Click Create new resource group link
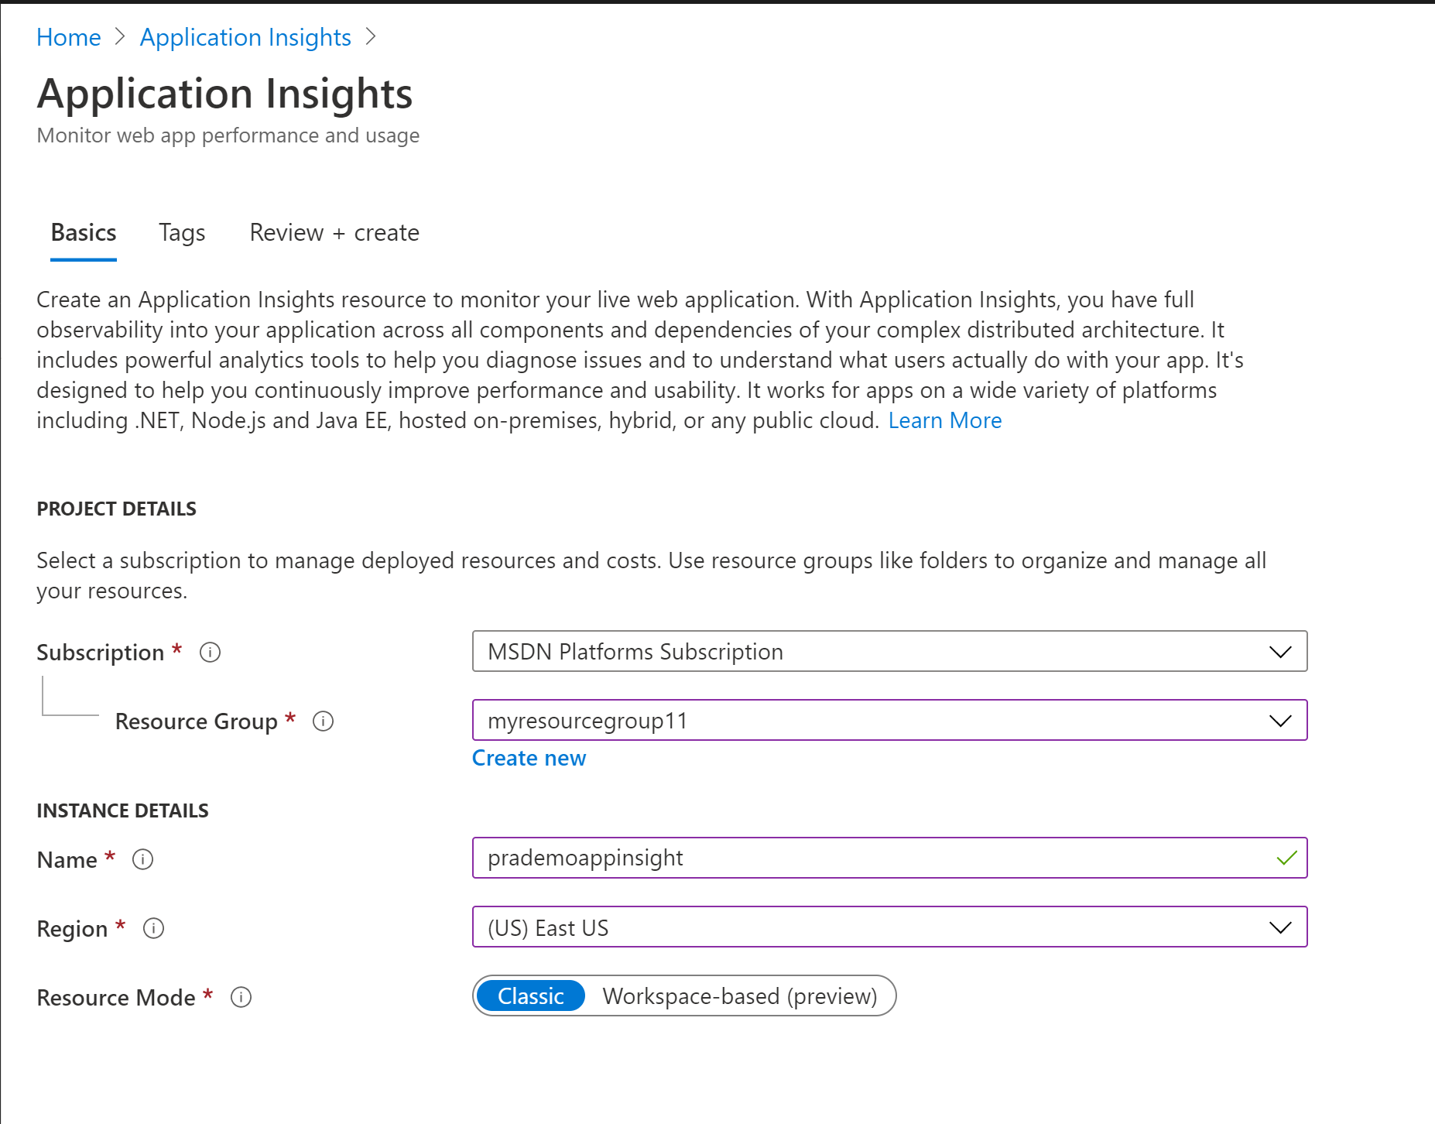 pos(529,758)
